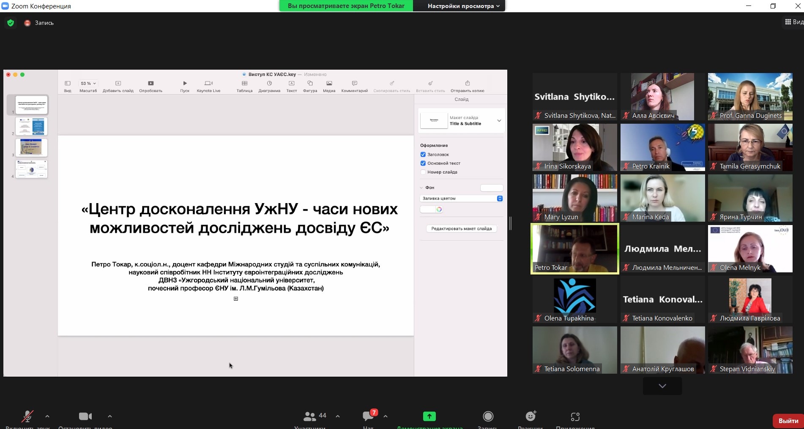Click the green encryption shield icon
The width and height of the screenshot is (804, 429).
click(x=11, y=23)
